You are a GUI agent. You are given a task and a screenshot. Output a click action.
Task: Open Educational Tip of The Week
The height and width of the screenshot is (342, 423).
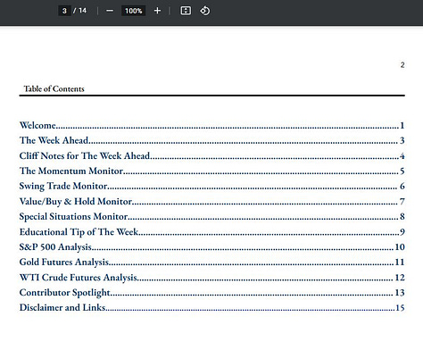[x=211, y=232]
